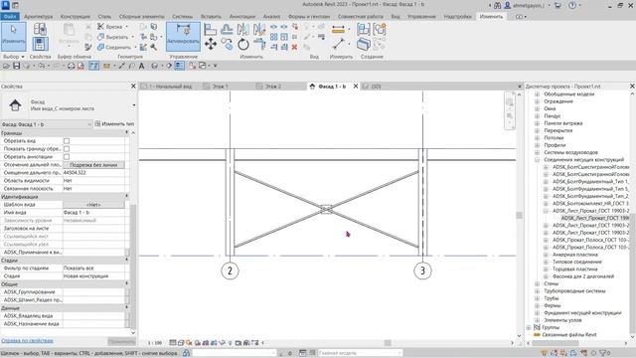Select the Move tool (four arrows)
Image resolution: width=636 pixels, height=358 pixels.
[x=211, y=44]
